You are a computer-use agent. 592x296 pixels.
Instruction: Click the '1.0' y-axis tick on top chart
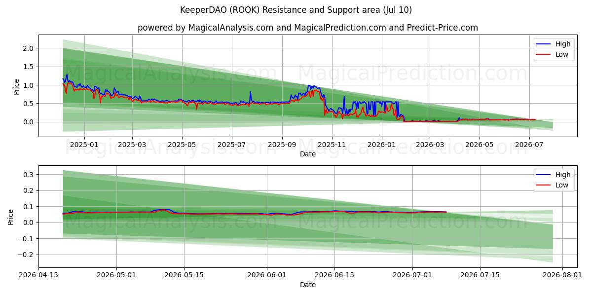click(29, 85)
